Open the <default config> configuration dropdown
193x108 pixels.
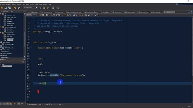point(30,8)
